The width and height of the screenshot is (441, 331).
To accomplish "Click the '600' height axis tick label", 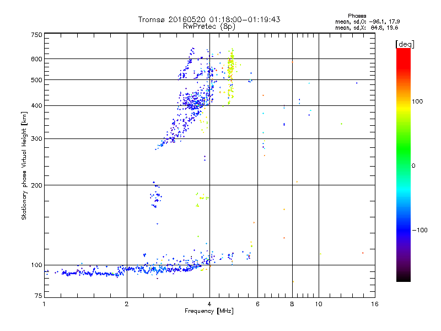I will pos(36,59).
